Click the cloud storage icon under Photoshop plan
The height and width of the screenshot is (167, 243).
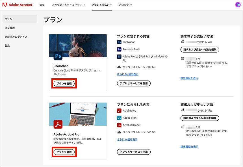coord(119,67)
